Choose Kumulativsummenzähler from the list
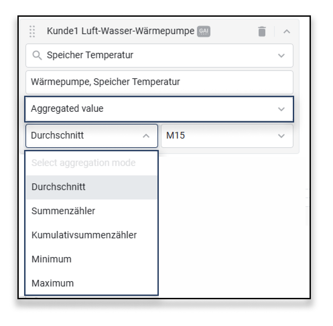 coord(84,235)
